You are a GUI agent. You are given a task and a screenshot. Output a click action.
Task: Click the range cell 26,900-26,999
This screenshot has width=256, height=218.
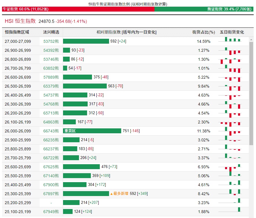(x=18, y=50)
